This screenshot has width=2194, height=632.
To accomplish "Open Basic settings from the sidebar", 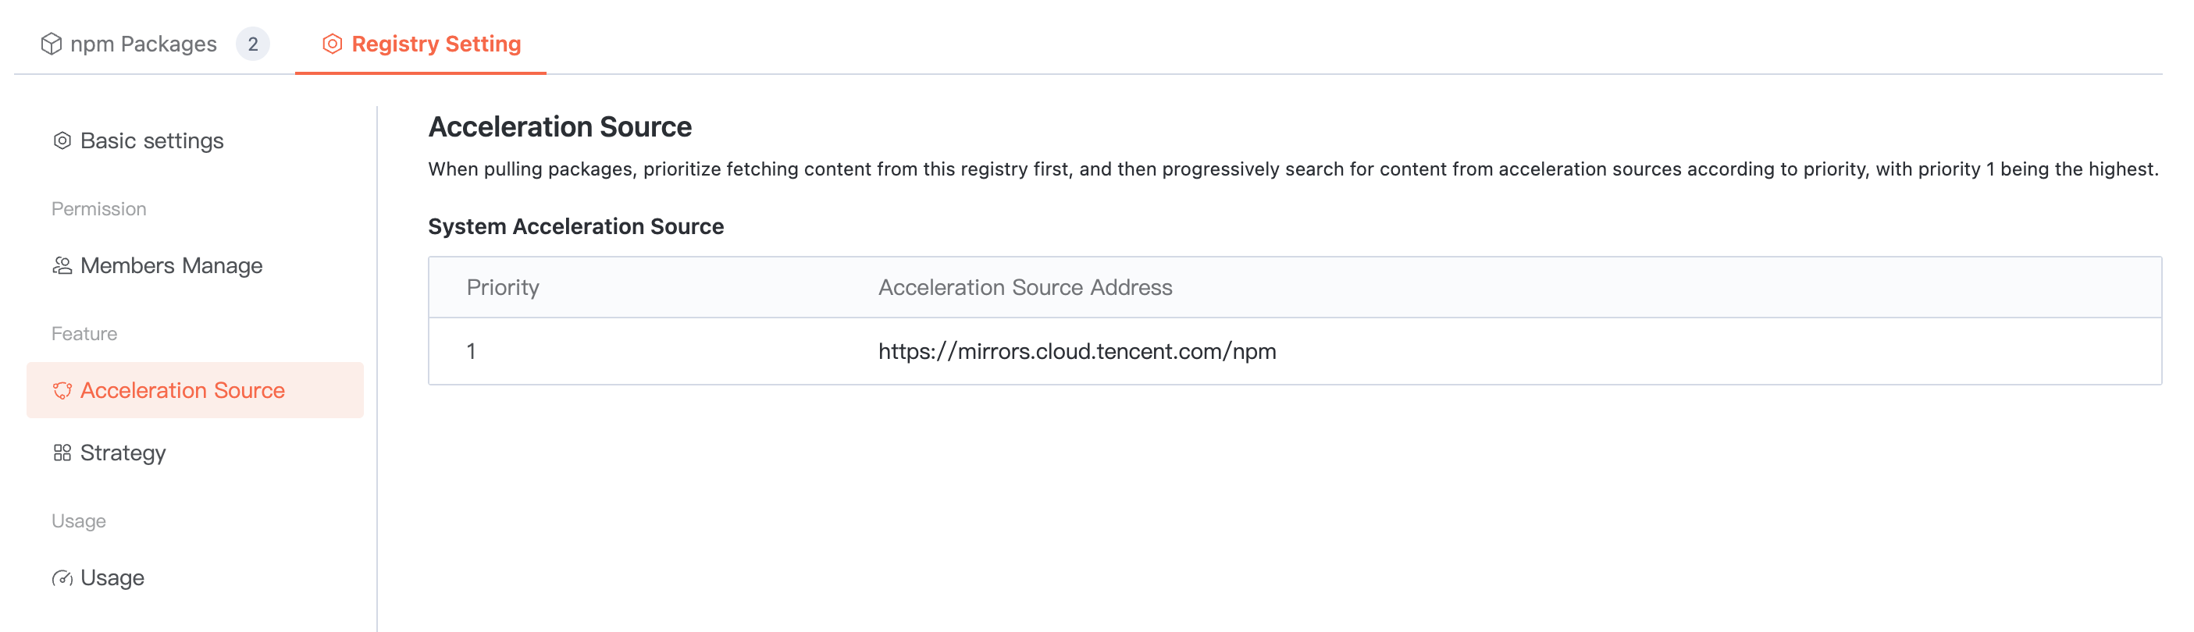I will click(151, 140).
